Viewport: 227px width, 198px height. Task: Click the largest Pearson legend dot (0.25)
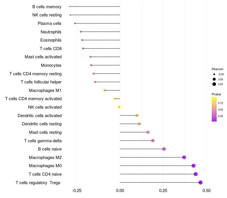pos(214,84)
